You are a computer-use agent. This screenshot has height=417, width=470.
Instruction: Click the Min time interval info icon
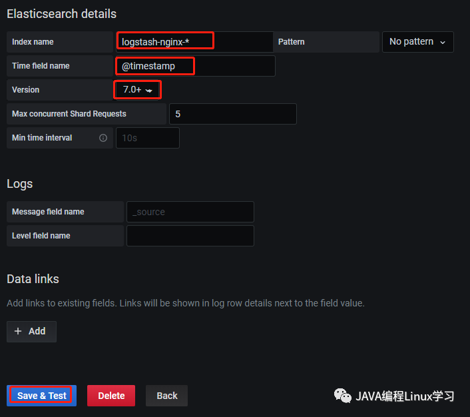tap(103, 138)
